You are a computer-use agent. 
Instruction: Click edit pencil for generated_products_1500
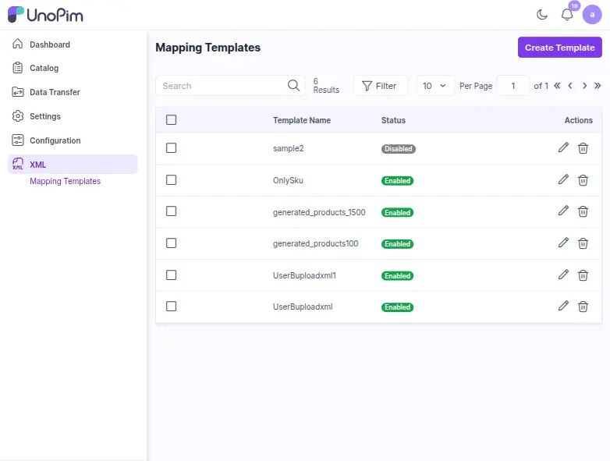tap(563, 211)
